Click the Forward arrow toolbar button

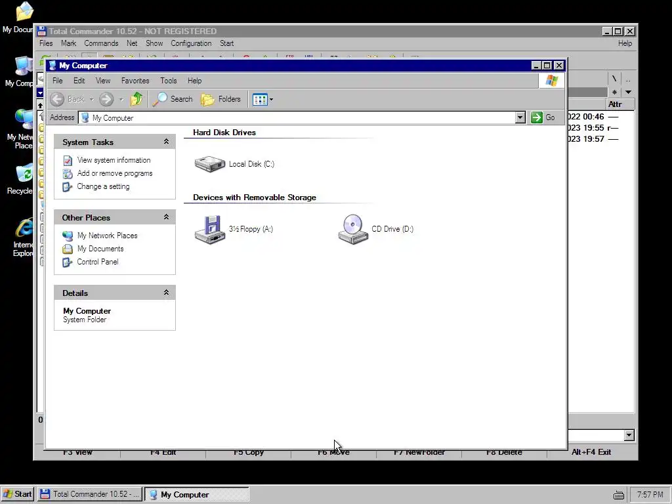click(x=106, y=100)
